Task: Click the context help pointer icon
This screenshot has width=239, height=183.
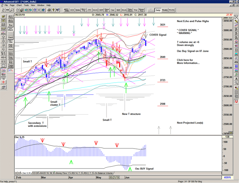Action: (58, 10)
